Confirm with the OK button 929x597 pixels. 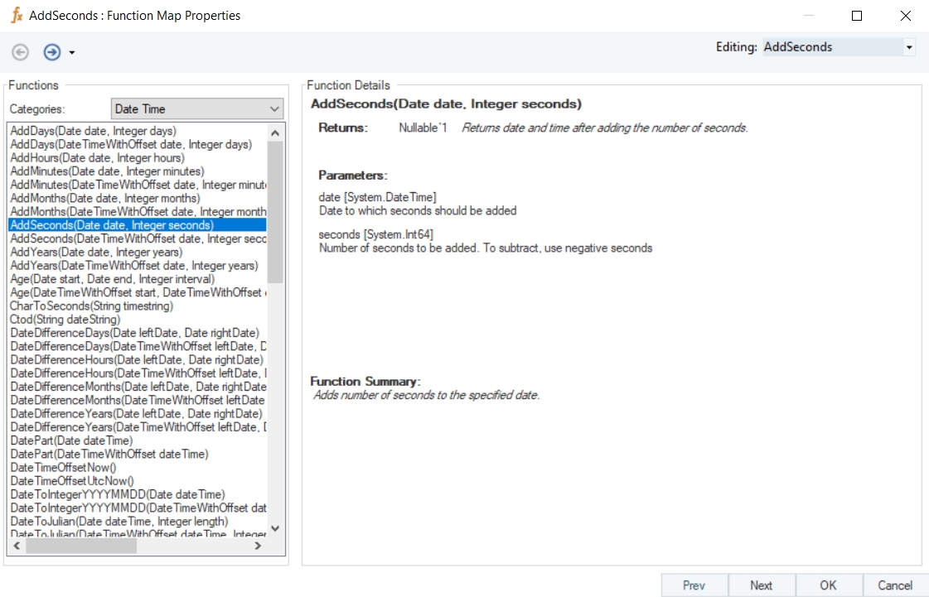click(x=828, y=585)
